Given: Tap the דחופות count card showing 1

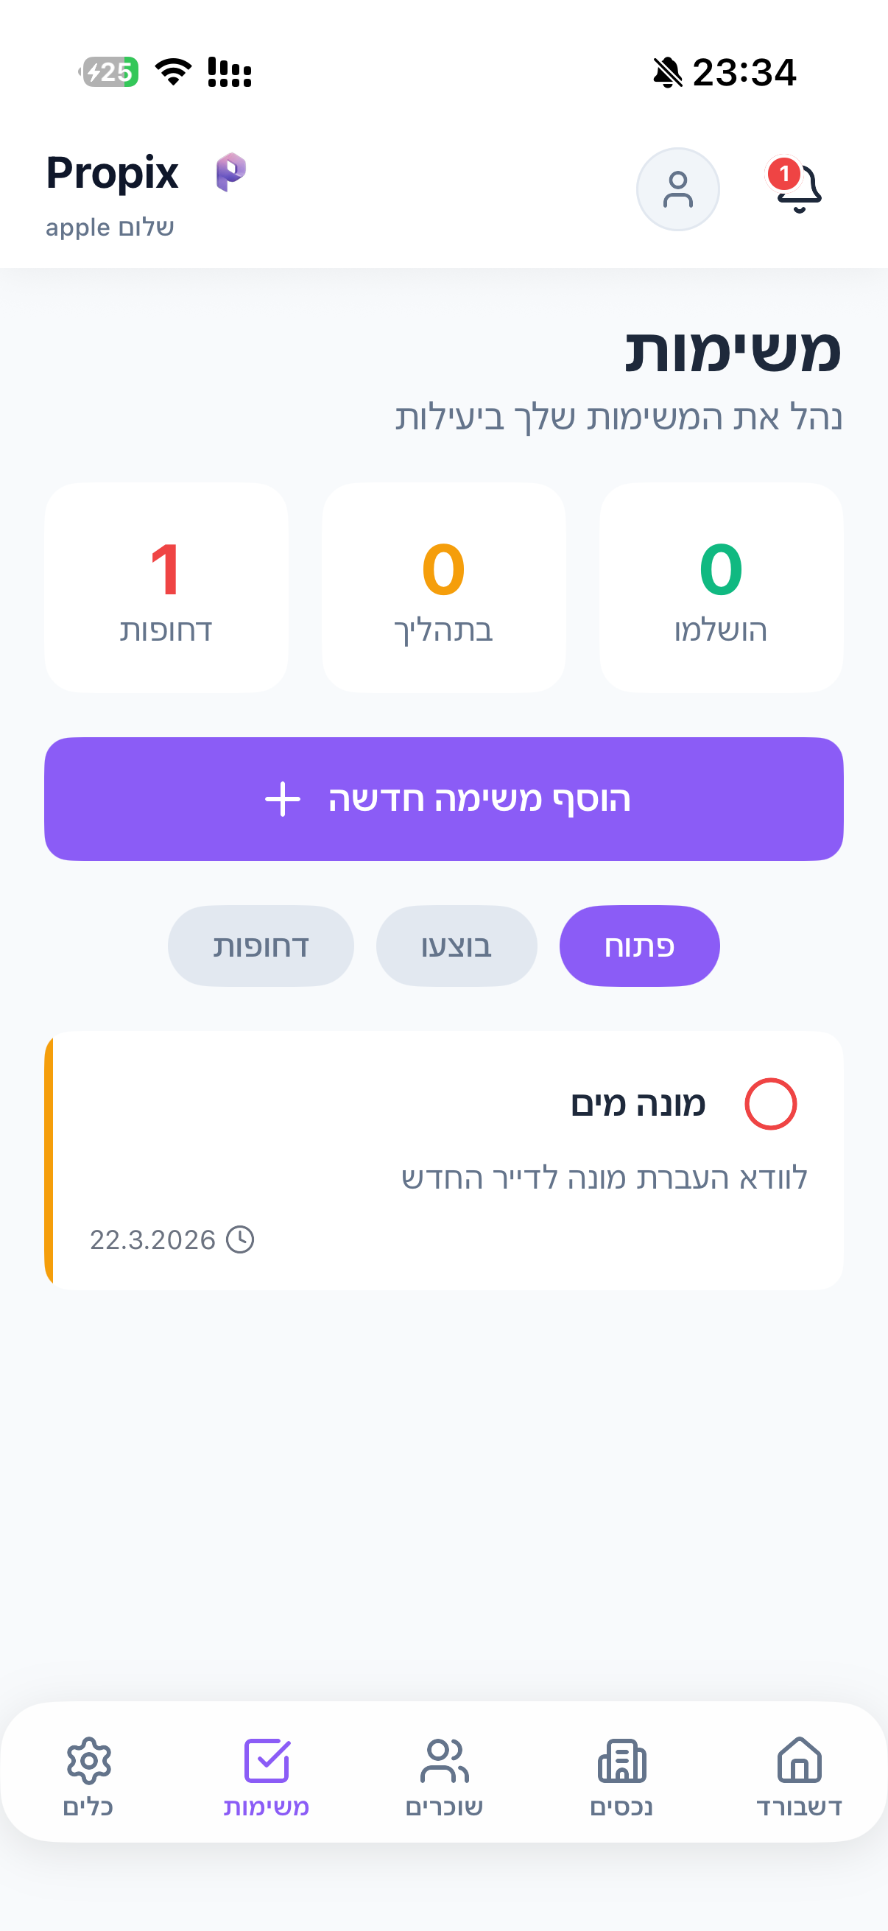Looking at the screenshot, I should click(x=166, y=588).
